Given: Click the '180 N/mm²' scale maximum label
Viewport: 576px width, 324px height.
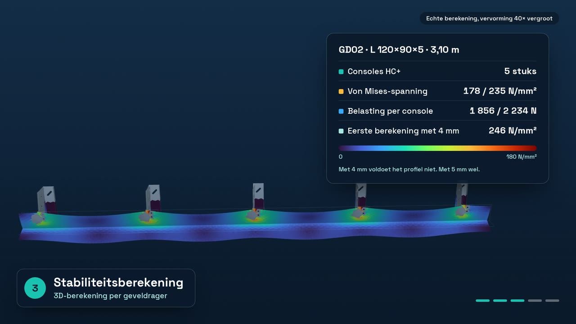Looking at the screenshot, I should 522,157.
